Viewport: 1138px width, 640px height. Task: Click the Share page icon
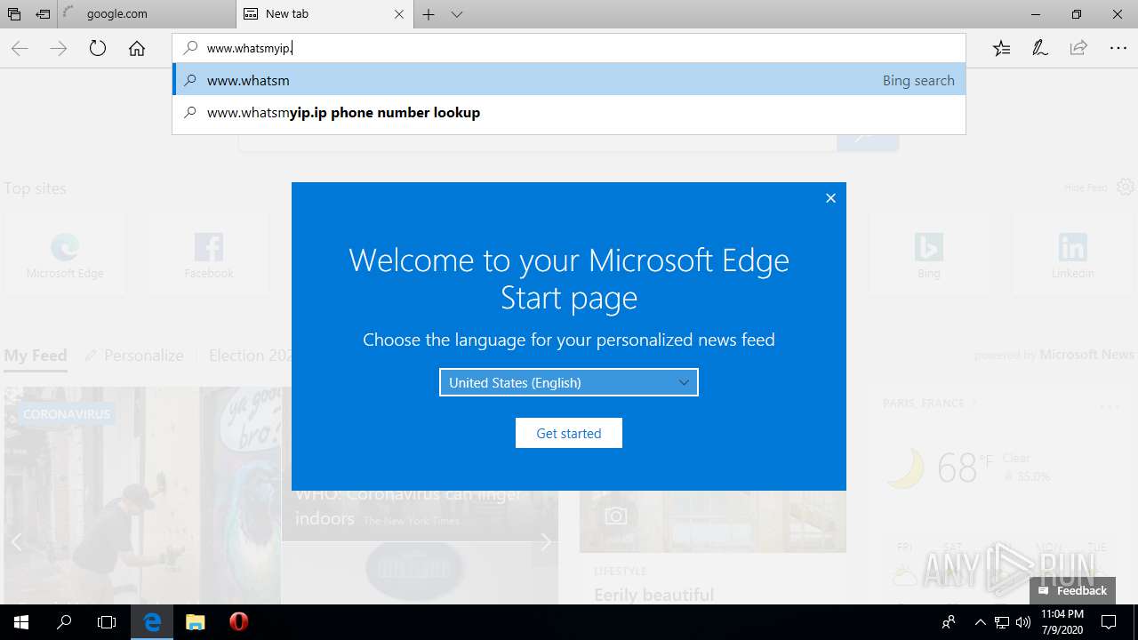pyautogui.click(x=1078, y=48)
